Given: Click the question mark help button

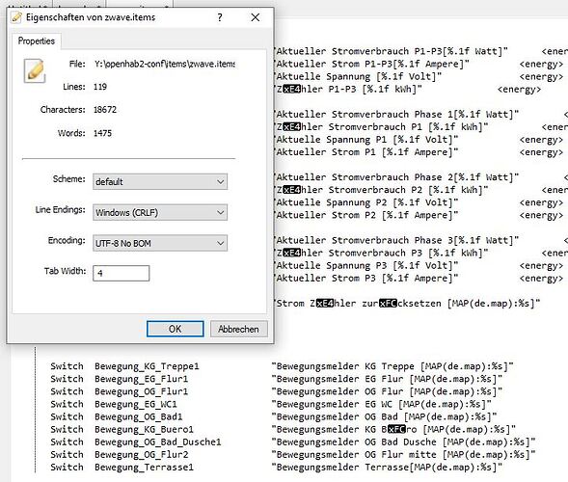Looking at the screenshot, I should (220, 17).
